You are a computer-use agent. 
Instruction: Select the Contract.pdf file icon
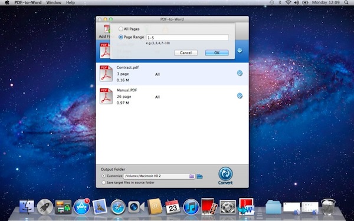tap(106, 73)
